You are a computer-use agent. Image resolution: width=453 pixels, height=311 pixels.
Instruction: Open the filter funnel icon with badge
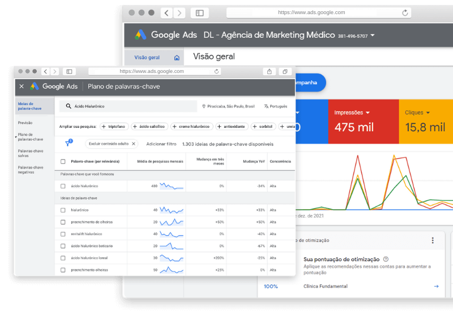(69, 143)
